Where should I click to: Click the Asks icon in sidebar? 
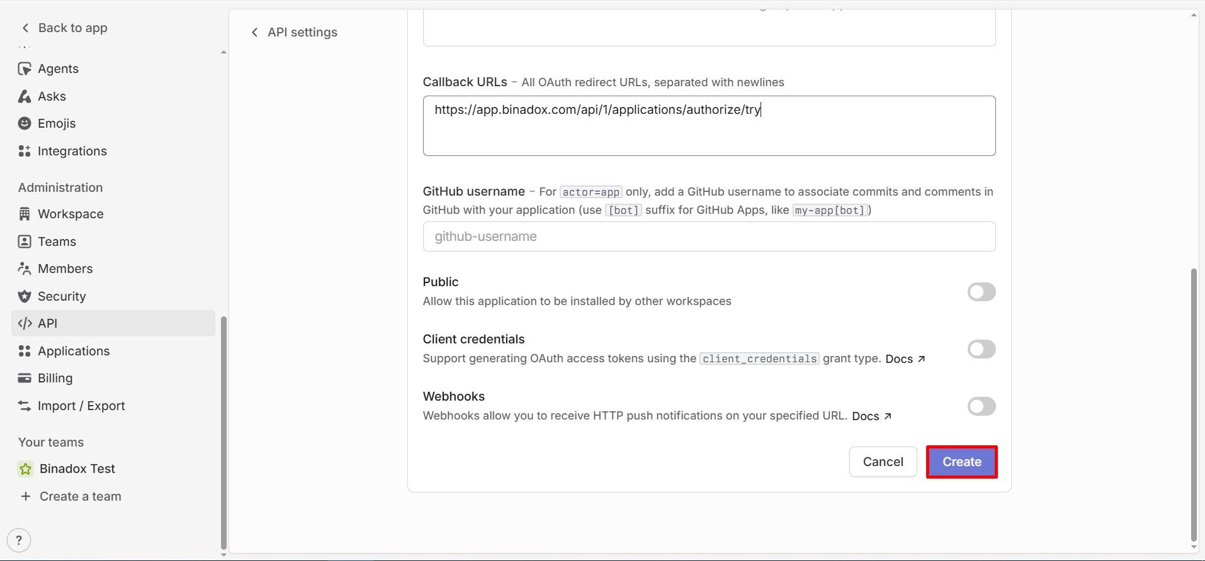click(25, 96)
